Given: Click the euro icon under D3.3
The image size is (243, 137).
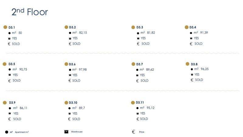Looking at the screenshot, I should [138, 44].
